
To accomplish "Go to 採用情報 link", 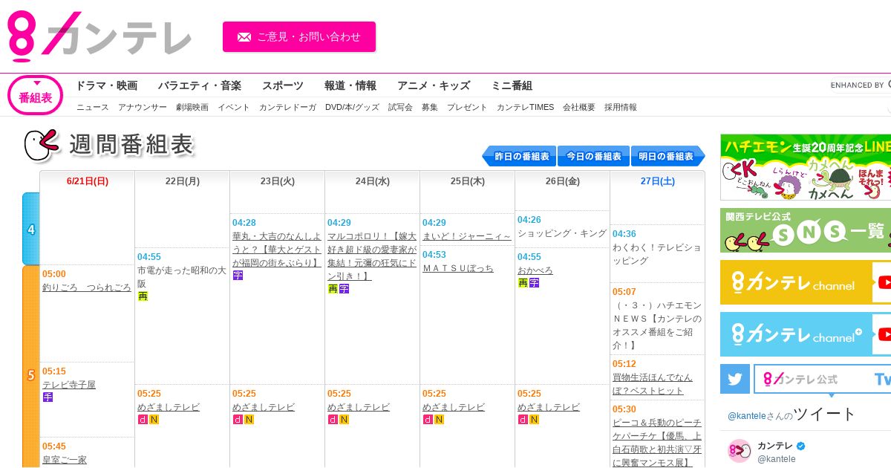I will point(621,107).
